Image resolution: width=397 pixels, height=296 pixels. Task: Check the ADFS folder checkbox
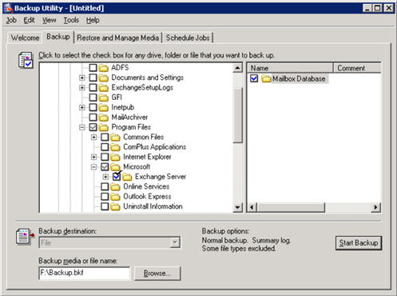93,68
